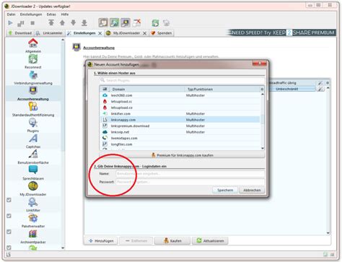Image resolution: width=342 pixels, height=262 pixels.
Task: Click Premium für linksnappy.com kaufen button
Action: click(182, 155)
